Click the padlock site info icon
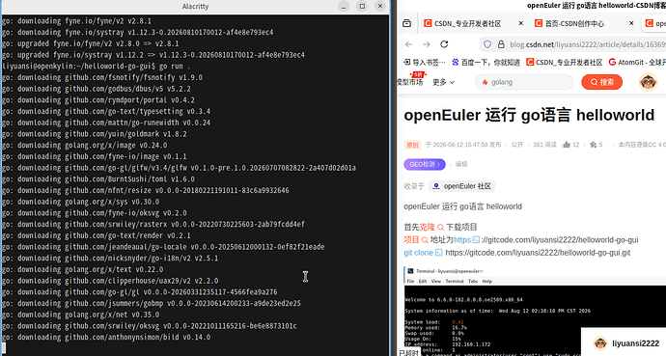Viewport: 666px width, 356px height. click(501, 44)
